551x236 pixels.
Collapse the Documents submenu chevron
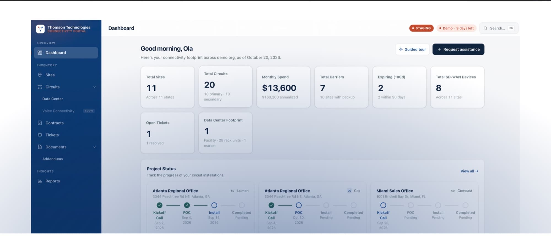pos(94,147)
